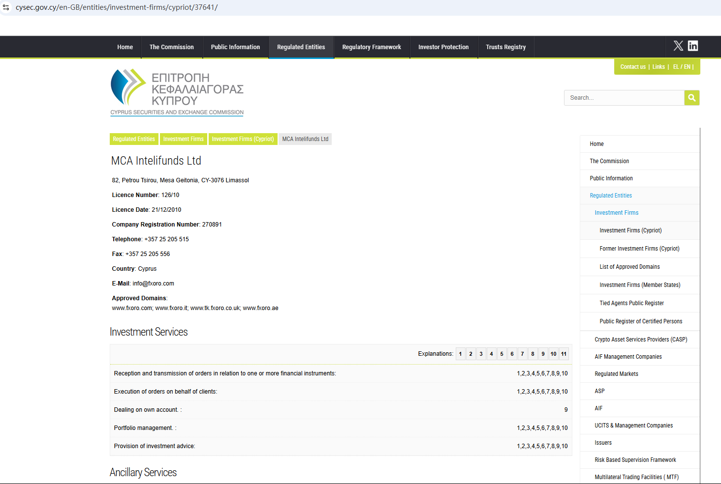Click the CySEC logo
This screenshot has width=721, height=484.
point(177,92)
